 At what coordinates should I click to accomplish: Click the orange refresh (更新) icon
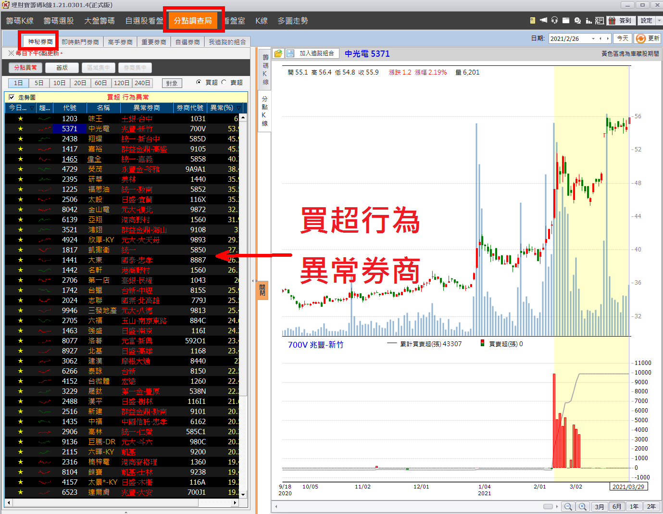(x=640, y=38)
